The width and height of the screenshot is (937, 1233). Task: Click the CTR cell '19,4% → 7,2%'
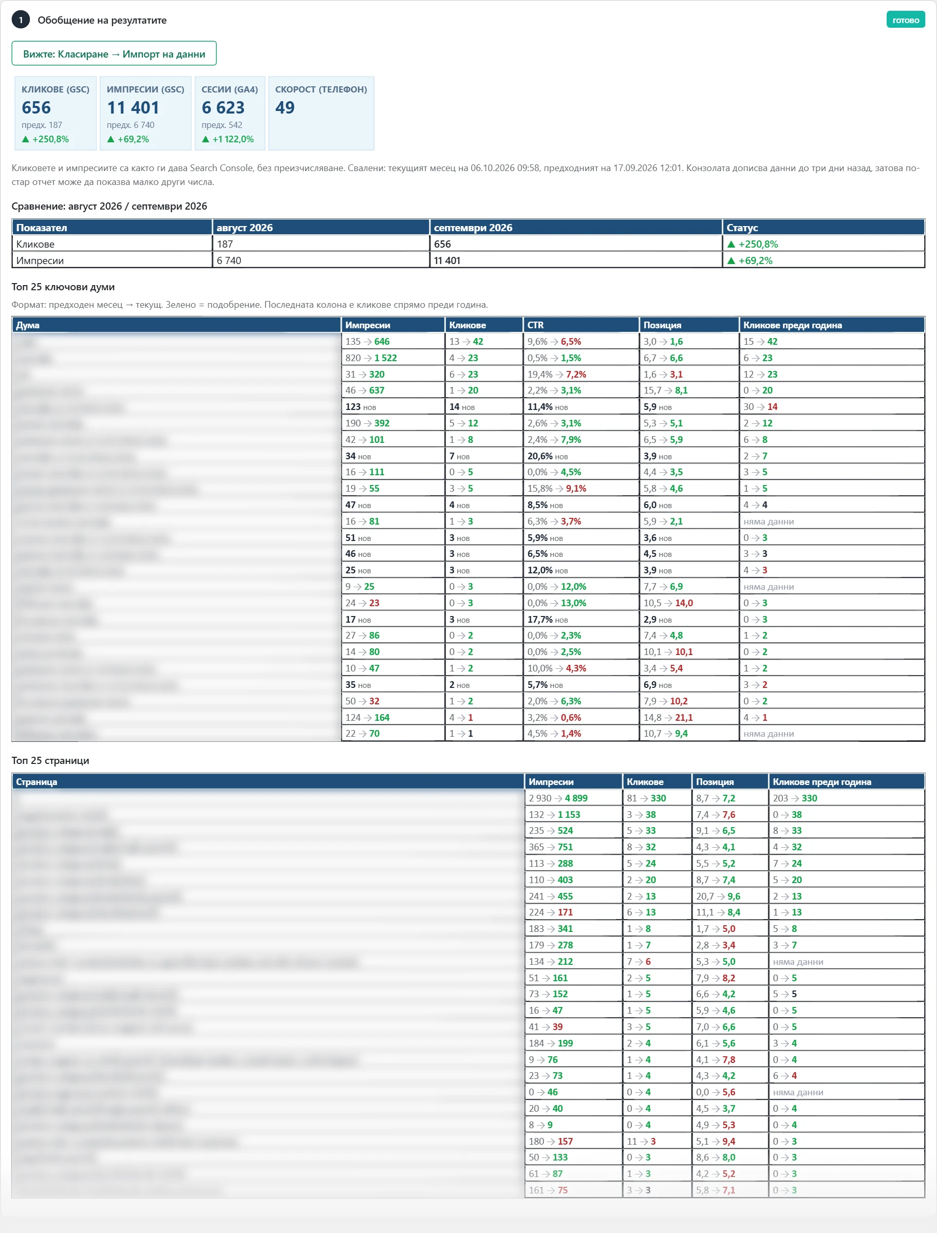(x=580, y=374)
